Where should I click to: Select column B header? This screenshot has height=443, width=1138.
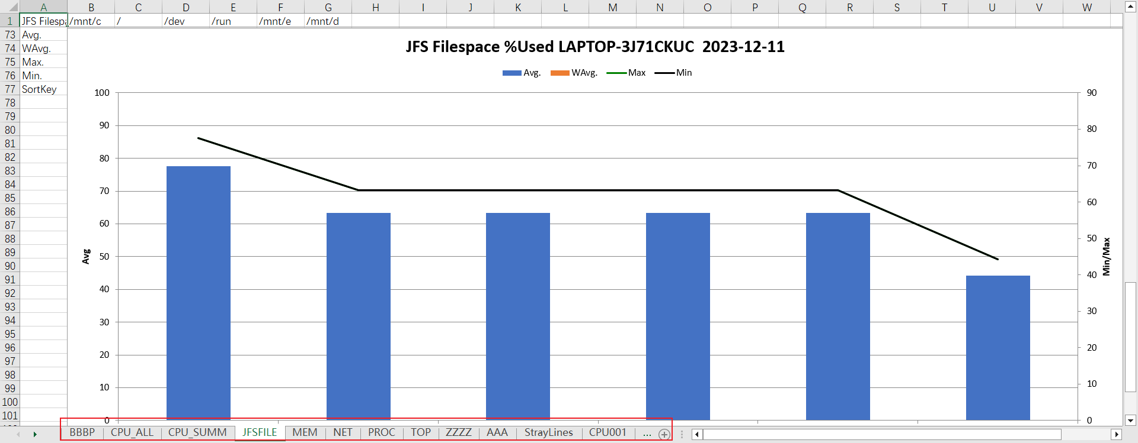(91, 7)
